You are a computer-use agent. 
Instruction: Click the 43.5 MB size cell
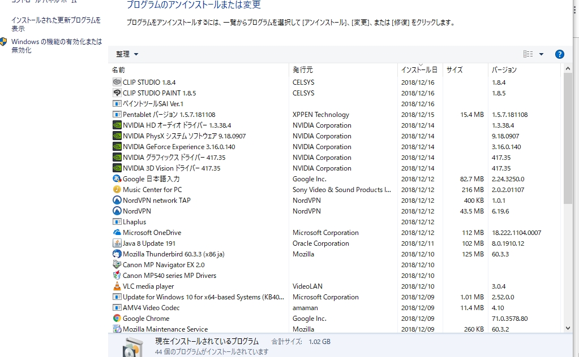[x=471, y=211]
